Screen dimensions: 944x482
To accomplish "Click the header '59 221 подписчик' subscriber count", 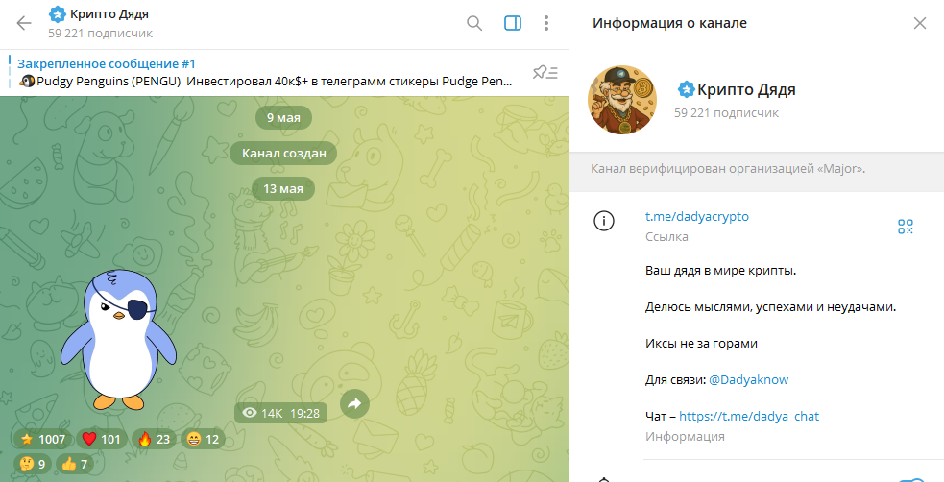I will 100,34.
